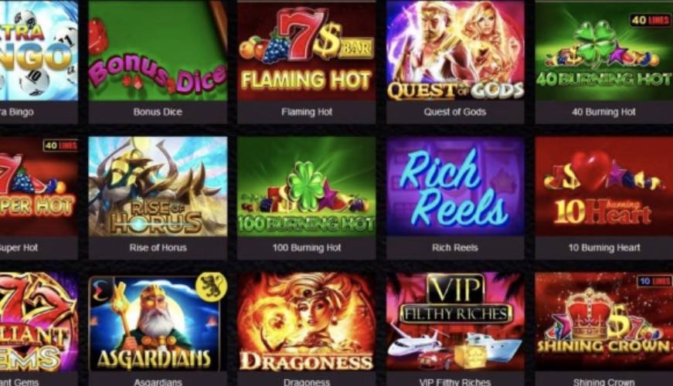Viewport: 673px width, 386px height.
Task: Select the 40 Burning Hot thumbnail
Action: coord(604,51)
